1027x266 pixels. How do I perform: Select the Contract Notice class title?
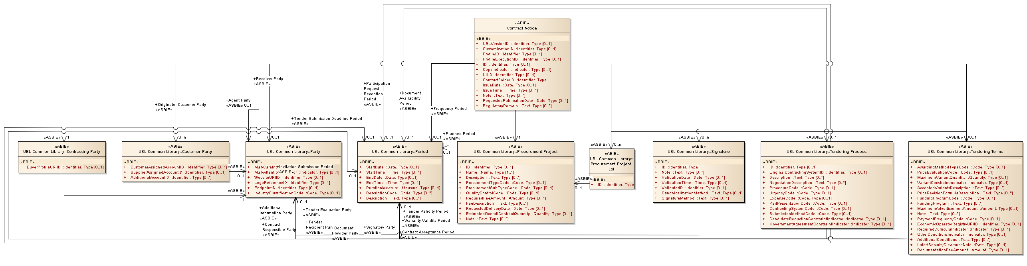click(x=521, y=28)
